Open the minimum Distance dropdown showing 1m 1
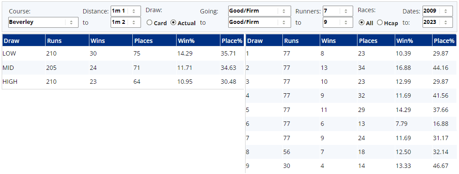This screenshot has width=459, height=174. coord(125,11)
